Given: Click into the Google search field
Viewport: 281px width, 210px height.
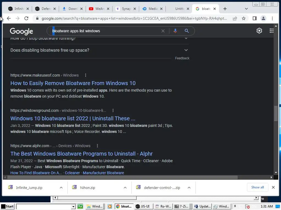Looking at the screenshot, I should click(x=106, y=31).
